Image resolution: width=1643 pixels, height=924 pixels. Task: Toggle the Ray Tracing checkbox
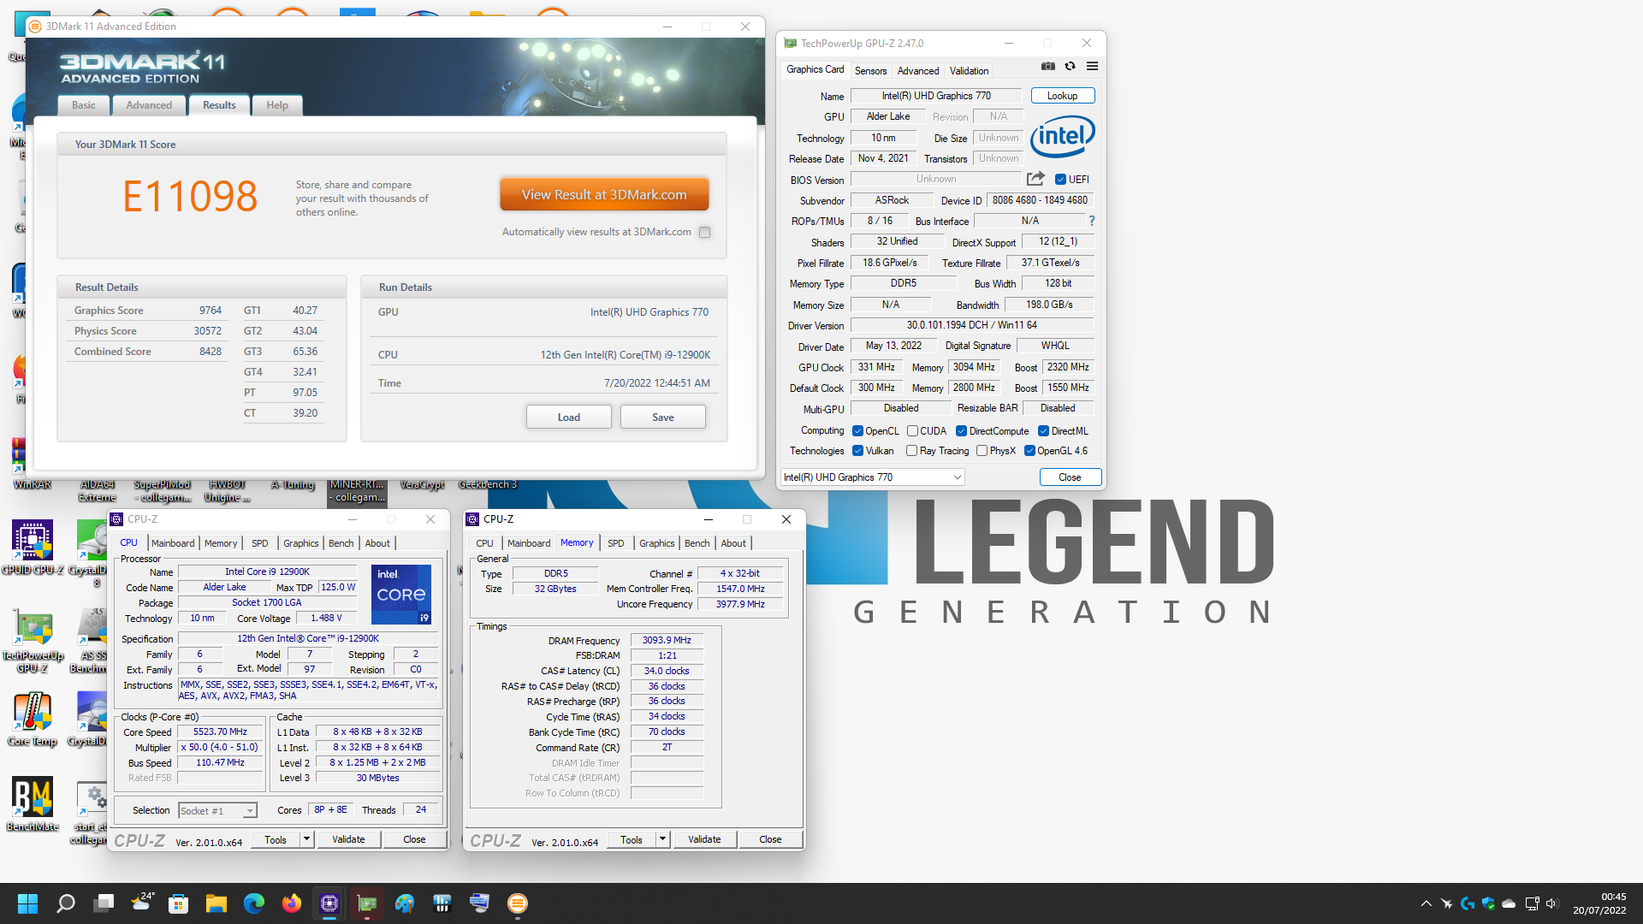pos(911,451)
